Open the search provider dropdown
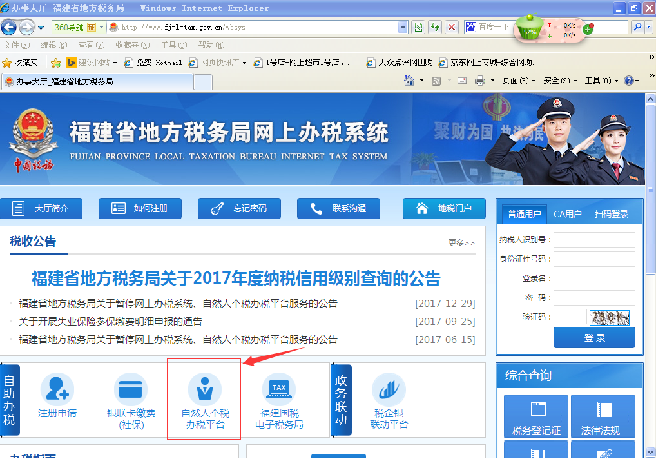656x459 pixels. click(x=649, y=27)
